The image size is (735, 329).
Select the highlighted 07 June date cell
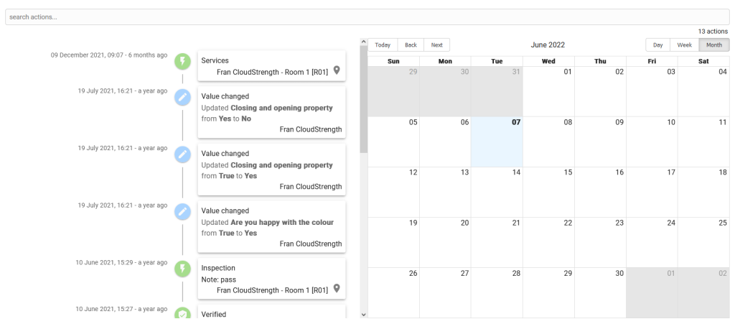(497, 142)
